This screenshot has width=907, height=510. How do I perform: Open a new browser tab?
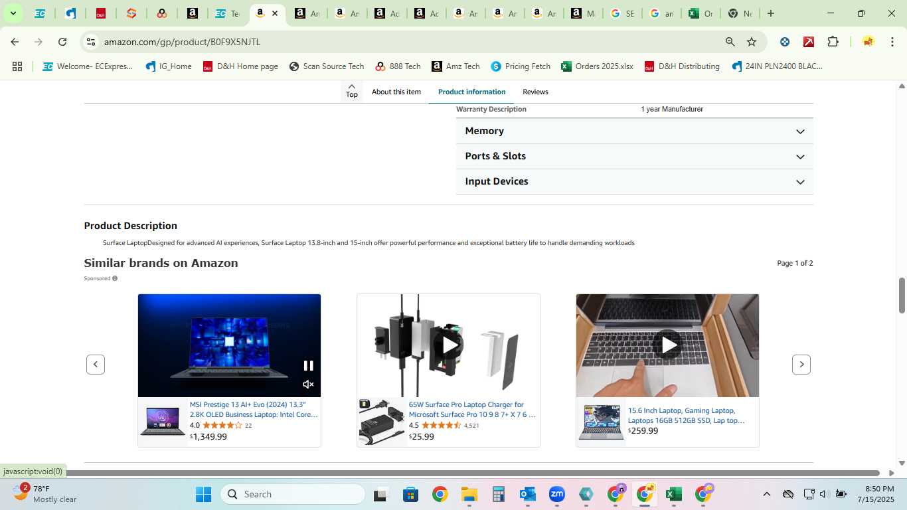[x=771, y=13]
